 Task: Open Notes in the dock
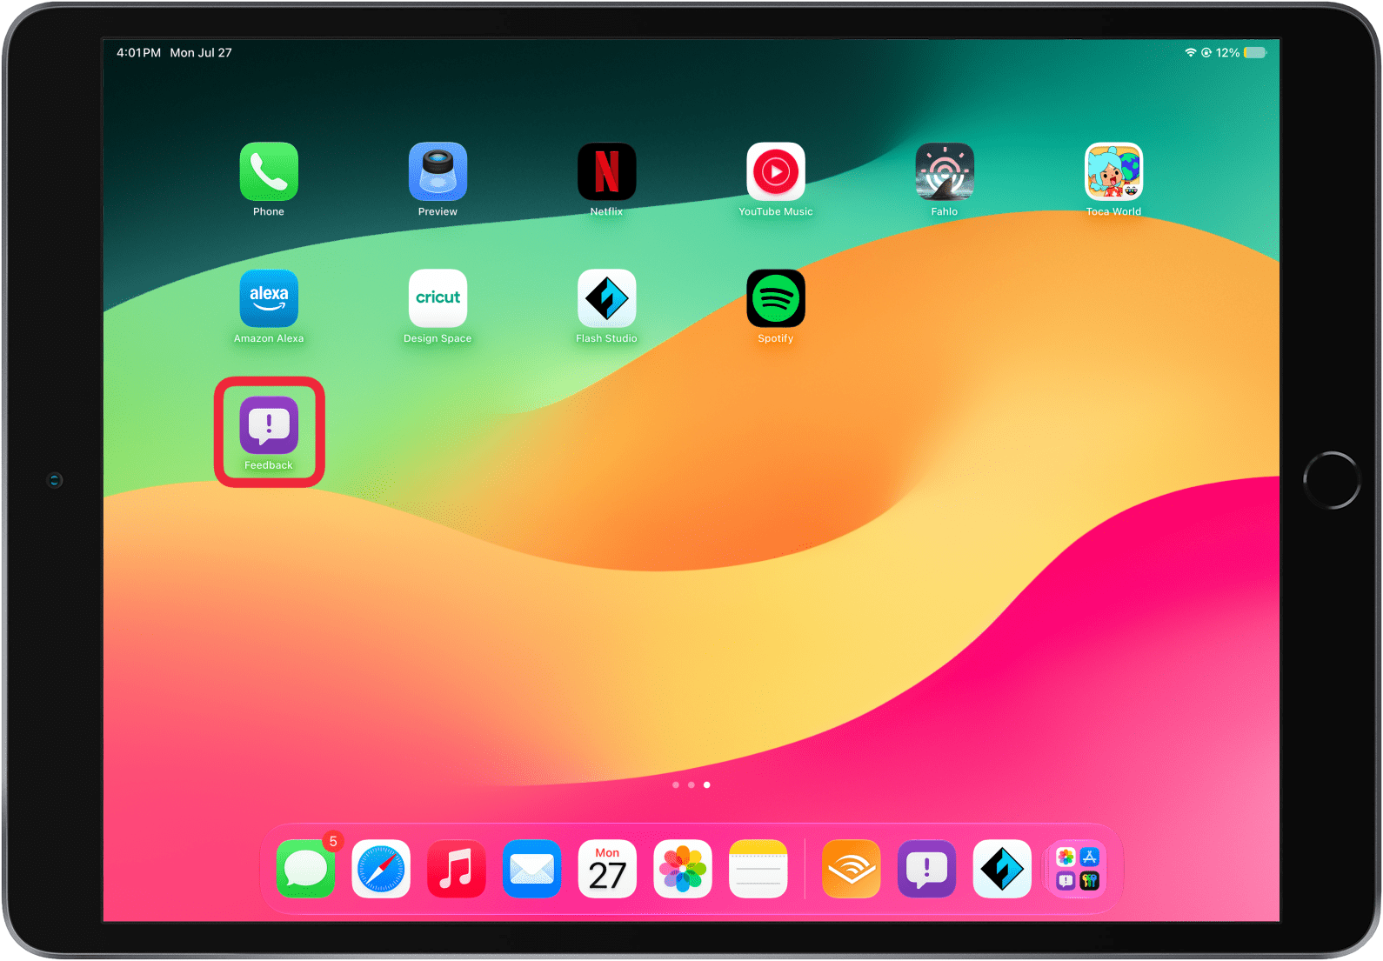(758, 869)
